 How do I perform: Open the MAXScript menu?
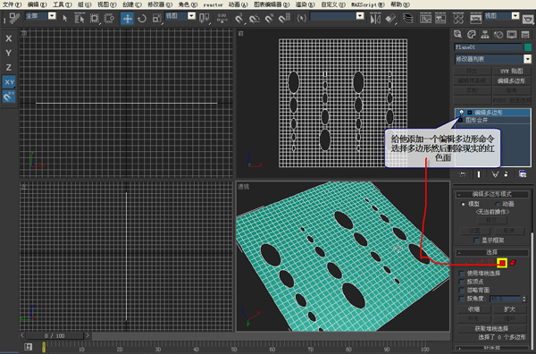point(368,4)
